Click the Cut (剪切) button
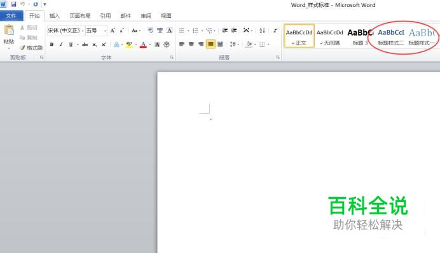Viewport: 440px width, 253px height. tap(29, 27)
